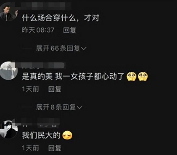177x155 pixels.
Task: Open the first commenter's avatar with dark jacket
Action: [9, 12]
